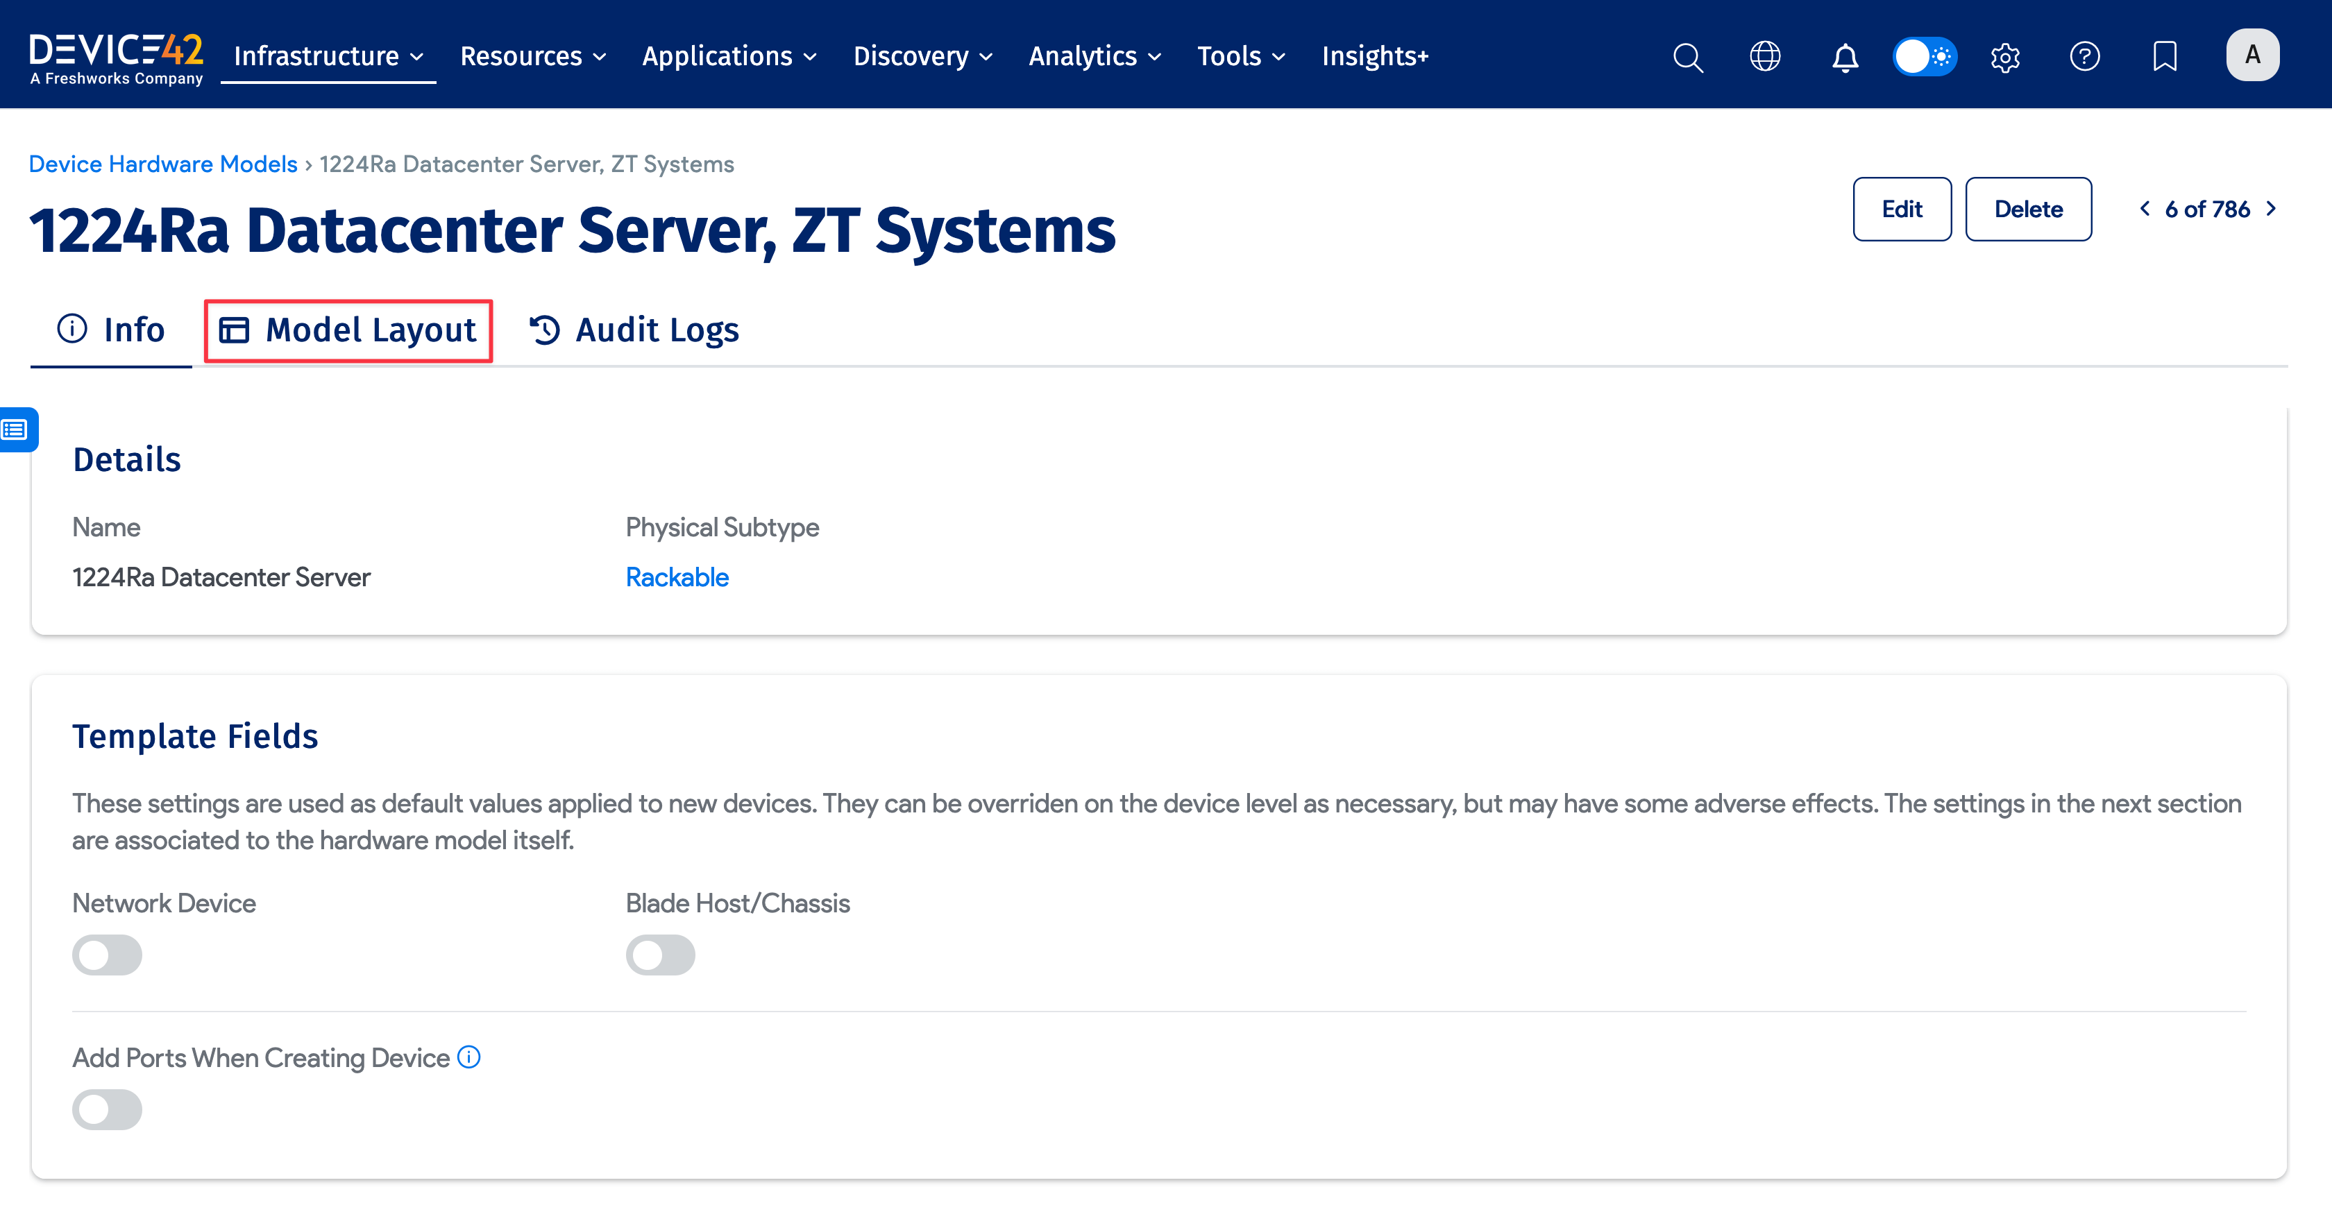Click the Edit button
Screen dimensions: 2332x1228
click(1901, 209)
